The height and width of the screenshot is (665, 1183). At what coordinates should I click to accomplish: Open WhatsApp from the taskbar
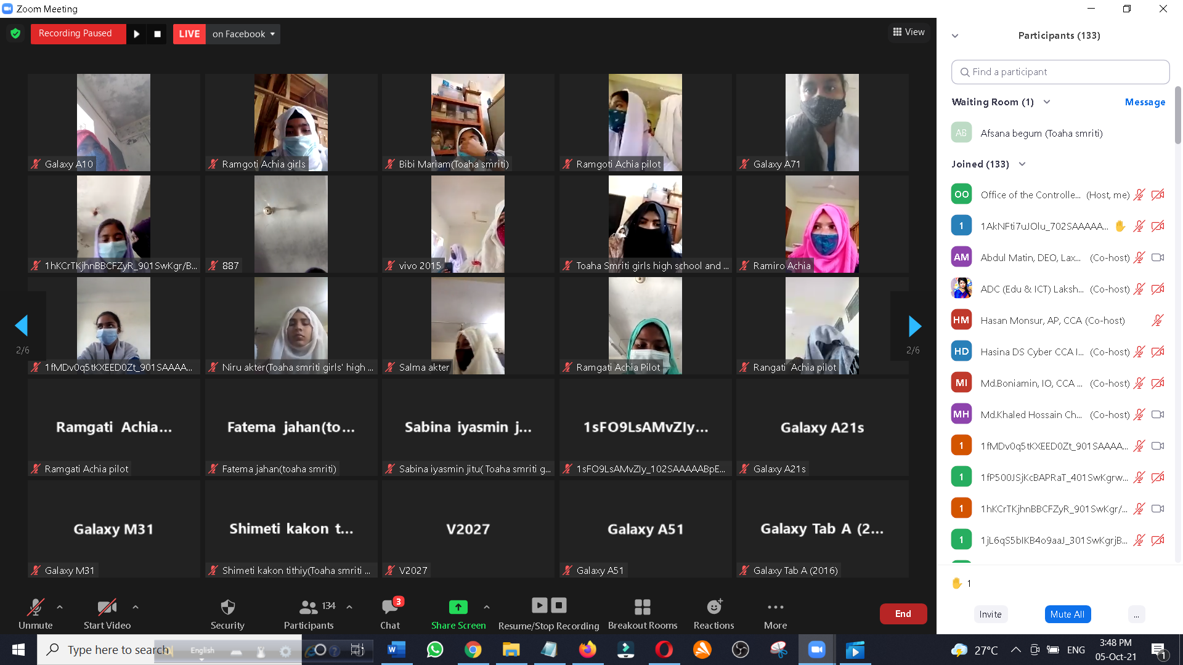[x=435, y=650]
